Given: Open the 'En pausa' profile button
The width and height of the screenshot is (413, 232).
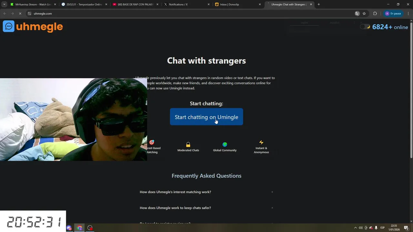Looking at the screenshot, I should pos(393,14).
